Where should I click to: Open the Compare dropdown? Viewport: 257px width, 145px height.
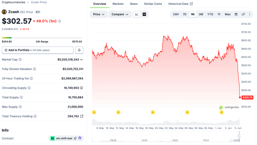tap(120, 14)
